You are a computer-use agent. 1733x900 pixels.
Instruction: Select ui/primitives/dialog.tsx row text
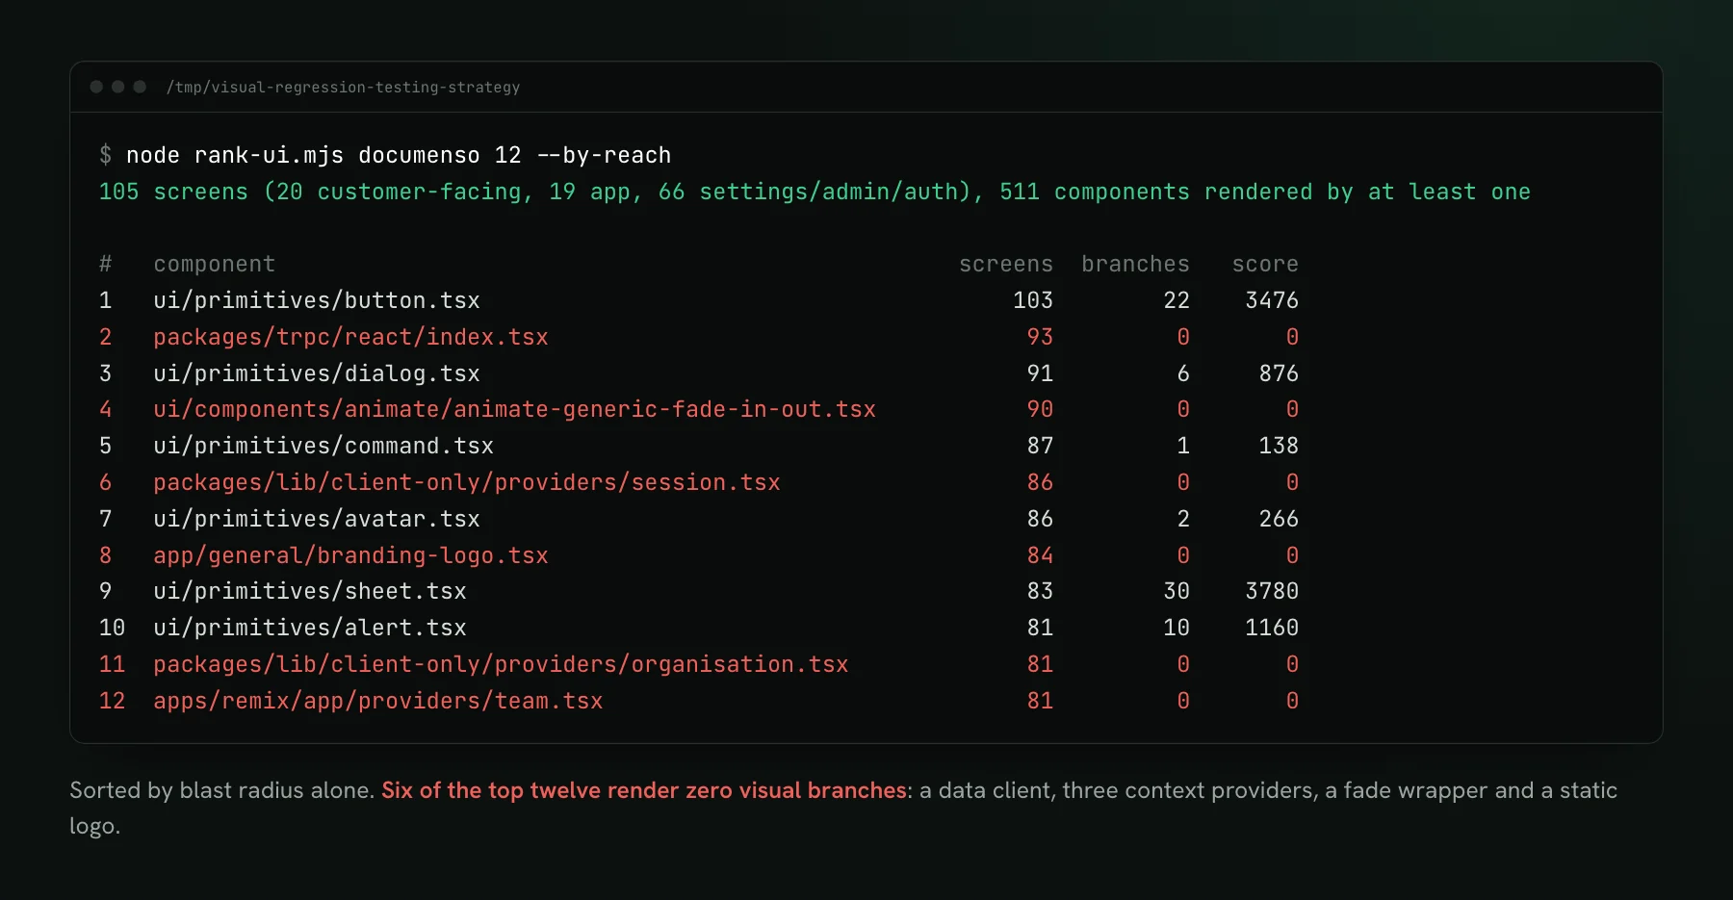[x=317, y=373]
